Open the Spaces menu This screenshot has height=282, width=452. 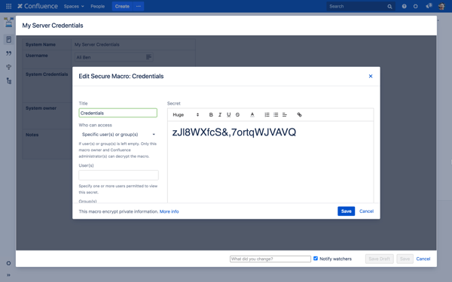point(74,6)
